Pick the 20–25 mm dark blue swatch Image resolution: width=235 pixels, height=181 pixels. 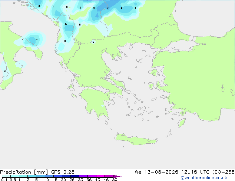click(66, 176)
